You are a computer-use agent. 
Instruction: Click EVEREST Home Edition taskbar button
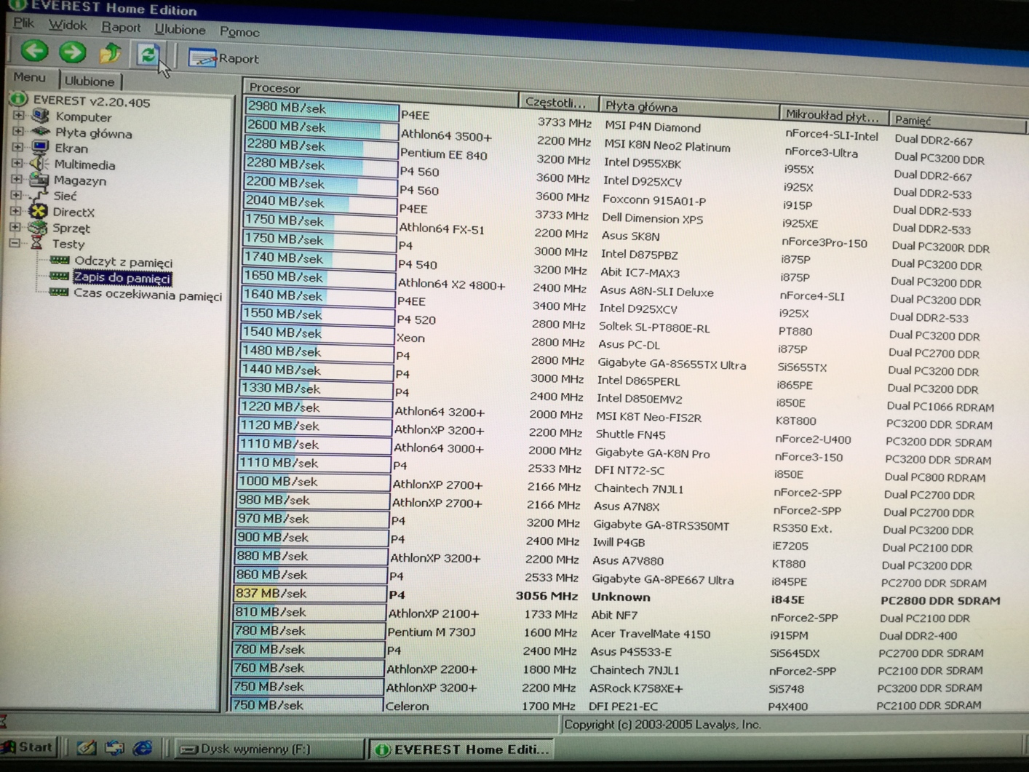click(x=463, y=749)
